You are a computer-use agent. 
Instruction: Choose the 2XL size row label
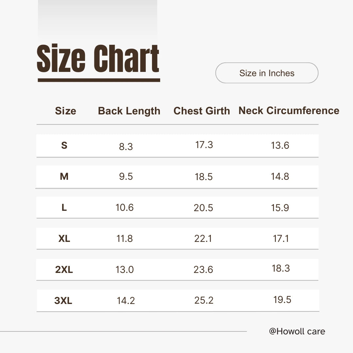point(64,270)
